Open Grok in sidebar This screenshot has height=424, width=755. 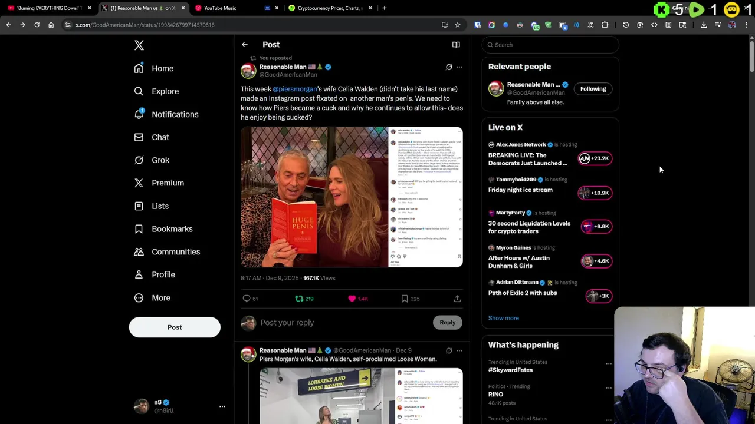pyautogui.click(x=152, y=160)
